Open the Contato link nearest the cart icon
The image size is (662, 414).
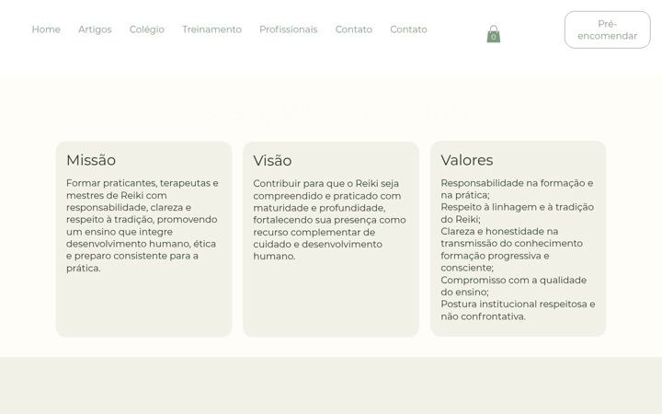408,29
